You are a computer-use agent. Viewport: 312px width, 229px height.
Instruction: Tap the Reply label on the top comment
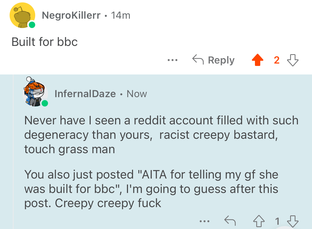coord(221,60)
